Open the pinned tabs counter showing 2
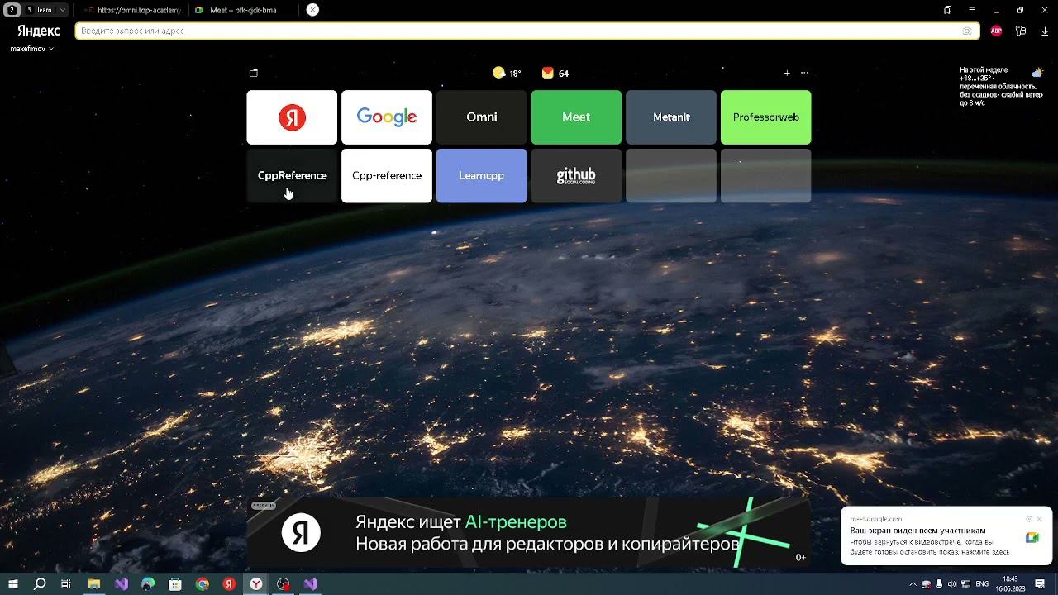Viewport: 1058px width, 595px height. coord(12,10)
